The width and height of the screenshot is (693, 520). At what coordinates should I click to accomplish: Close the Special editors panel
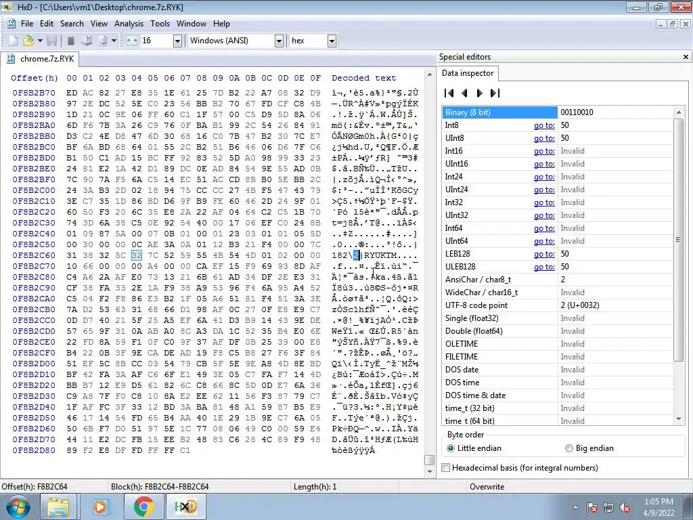tap(686, 57)
